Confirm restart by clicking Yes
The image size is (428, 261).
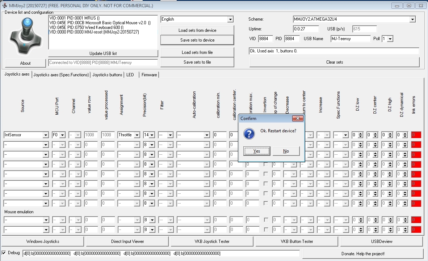[257, 151]
